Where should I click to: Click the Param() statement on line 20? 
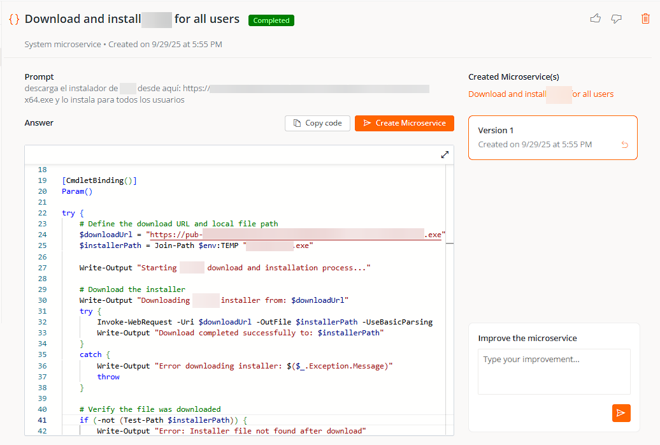(x=77, y=191)
